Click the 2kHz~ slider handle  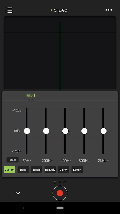click(x=103, y=131)
